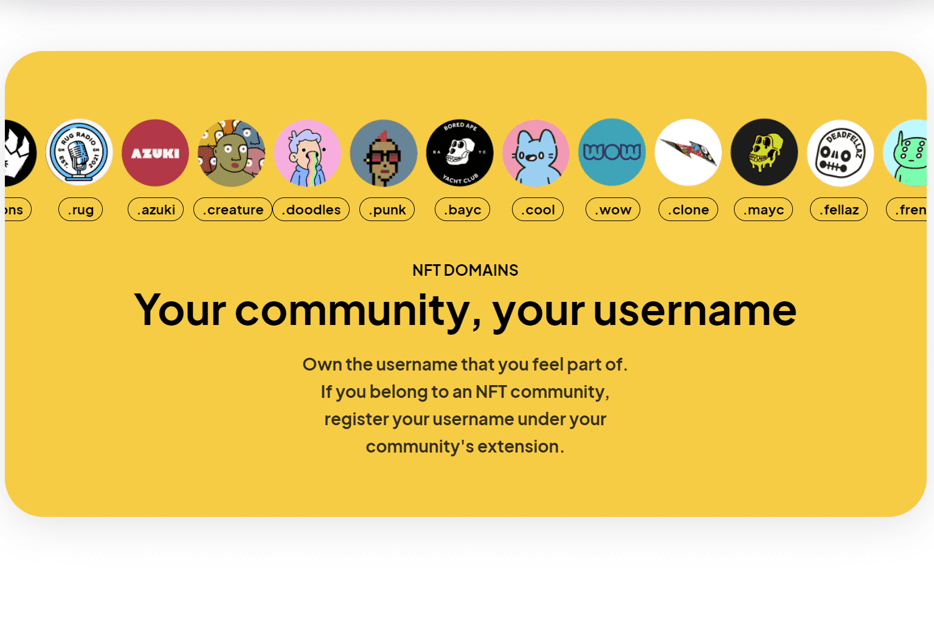Click the NFT DOMAINS heading text

(465, 270)
